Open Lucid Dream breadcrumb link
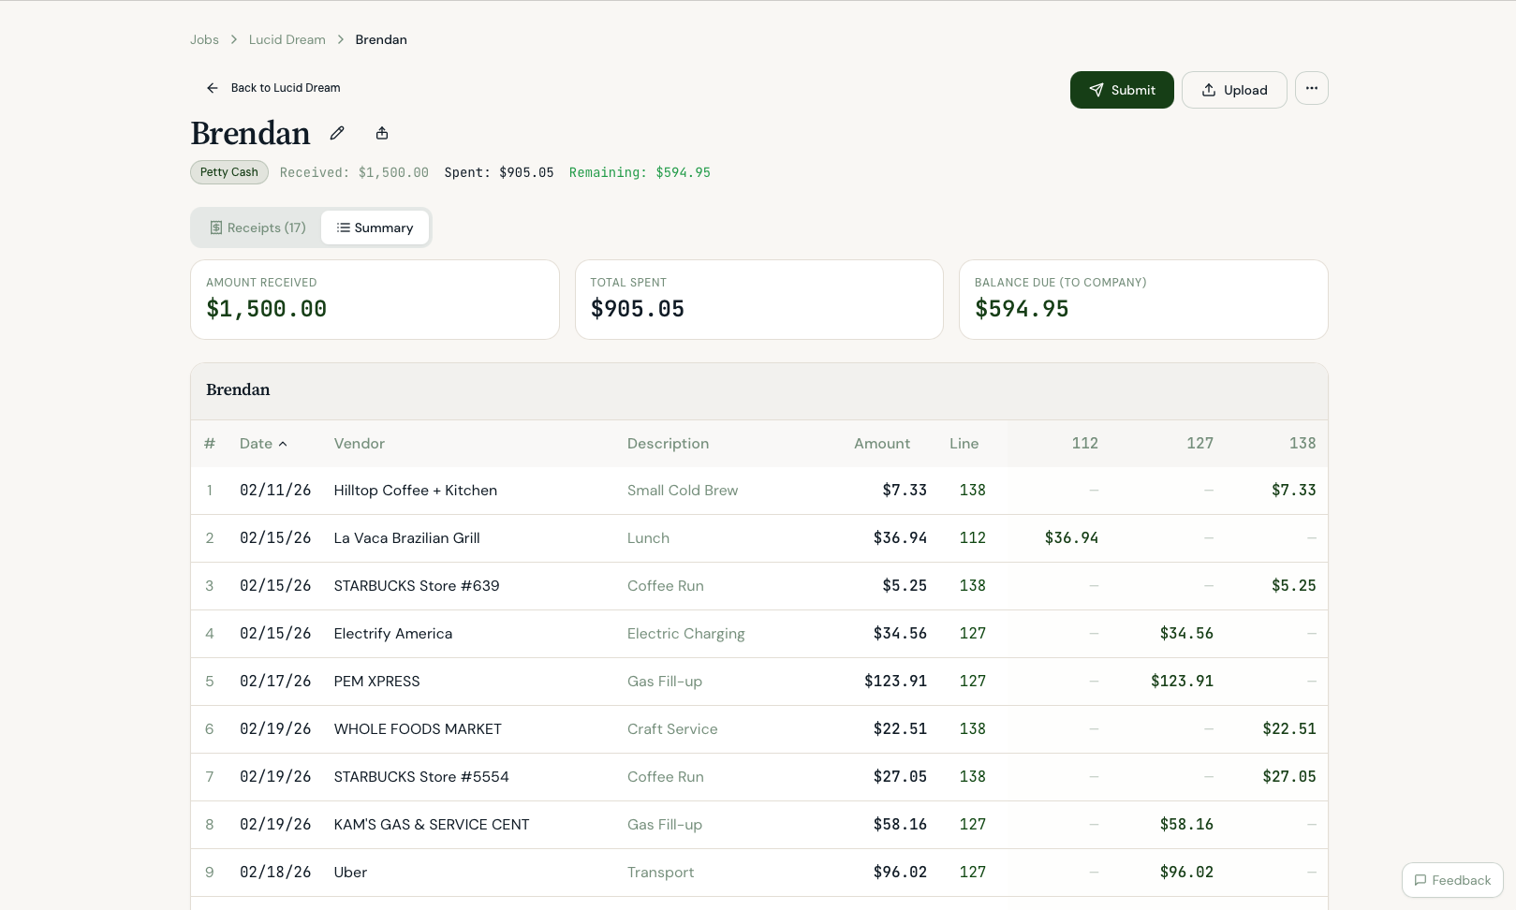This screenshot has height=910, width=1516. pyautogui.click(x=287, y=39)
